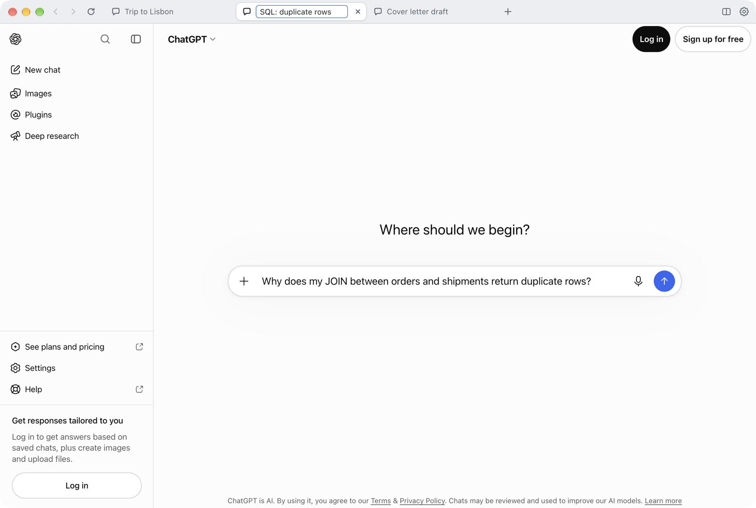
Task: Click the plus attach icon in prompt box
Action: 244,281
